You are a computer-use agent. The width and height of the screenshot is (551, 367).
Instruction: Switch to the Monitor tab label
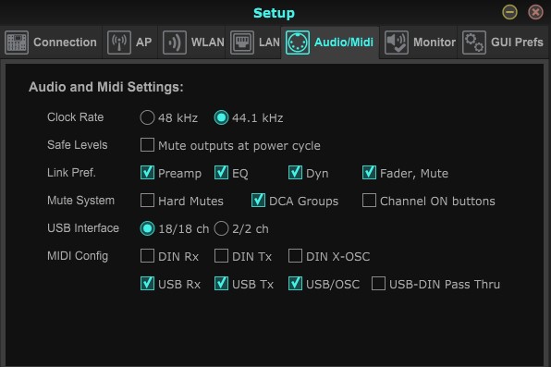(x=434, y=43)
